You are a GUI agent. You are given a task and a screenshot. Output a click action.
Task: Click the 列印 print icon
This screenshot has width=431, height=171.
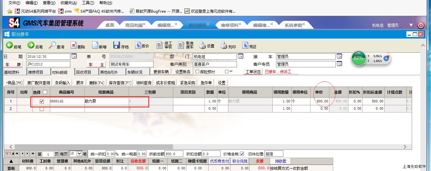224,46
